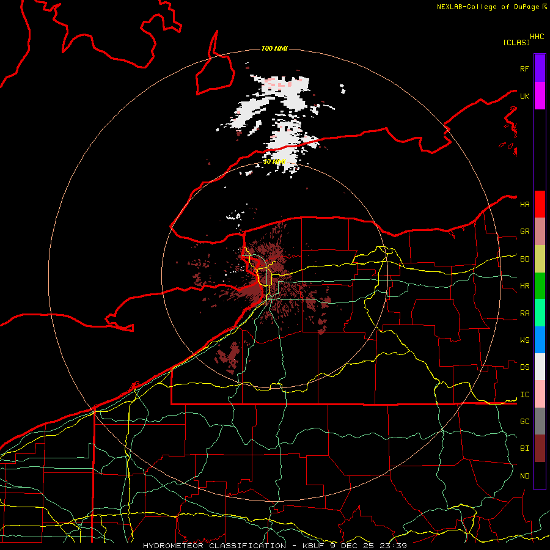The width and height of the screenshot is (550, 550).
Task: Click the BI legend label
Action: [524, 449]
